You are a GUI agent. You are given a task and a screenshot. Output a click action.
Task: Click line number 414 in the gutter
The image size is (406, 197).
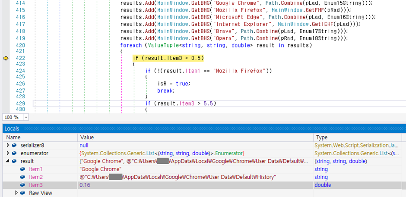pos(20,3)
